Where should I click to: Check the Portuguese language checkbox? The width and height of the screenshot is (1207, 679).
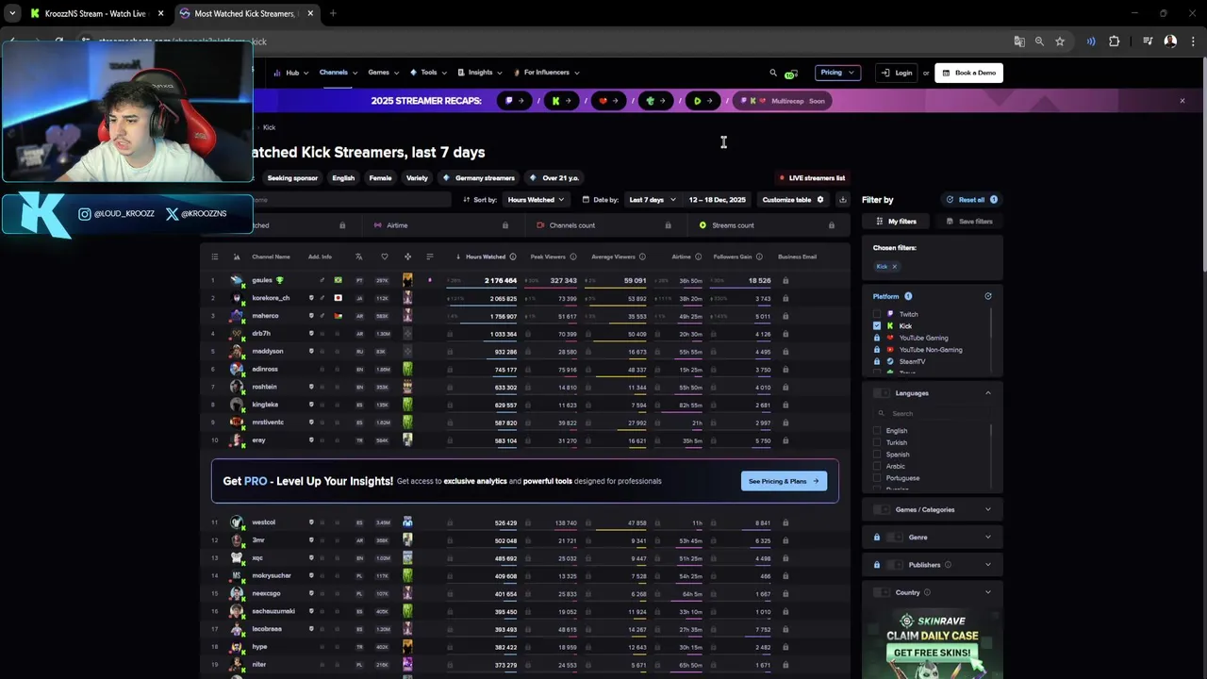click(x=877, y=478)
